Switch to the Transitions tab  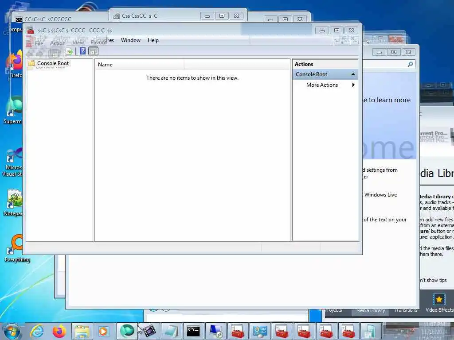406,310
